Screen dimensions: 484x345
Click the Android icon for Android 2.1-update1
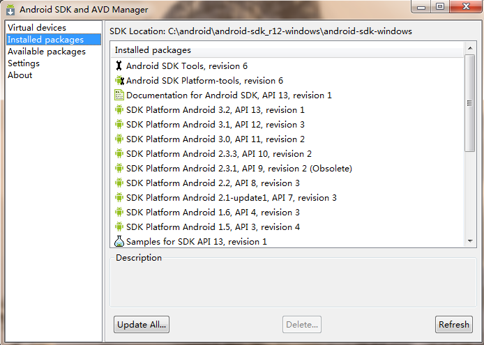click(119, 197)
